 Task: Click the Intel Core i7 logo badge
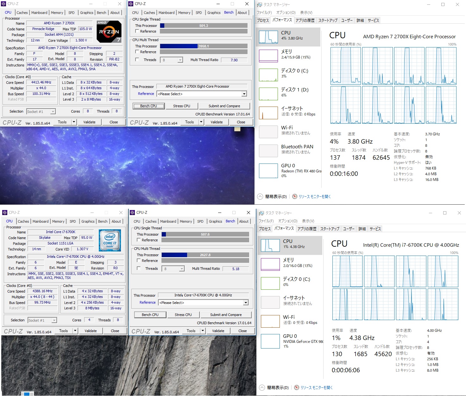[x=110, y=240]
